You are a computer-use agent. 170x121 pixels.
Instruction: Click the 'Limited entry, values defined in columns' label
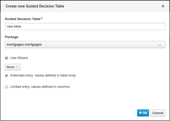[40, 87]
